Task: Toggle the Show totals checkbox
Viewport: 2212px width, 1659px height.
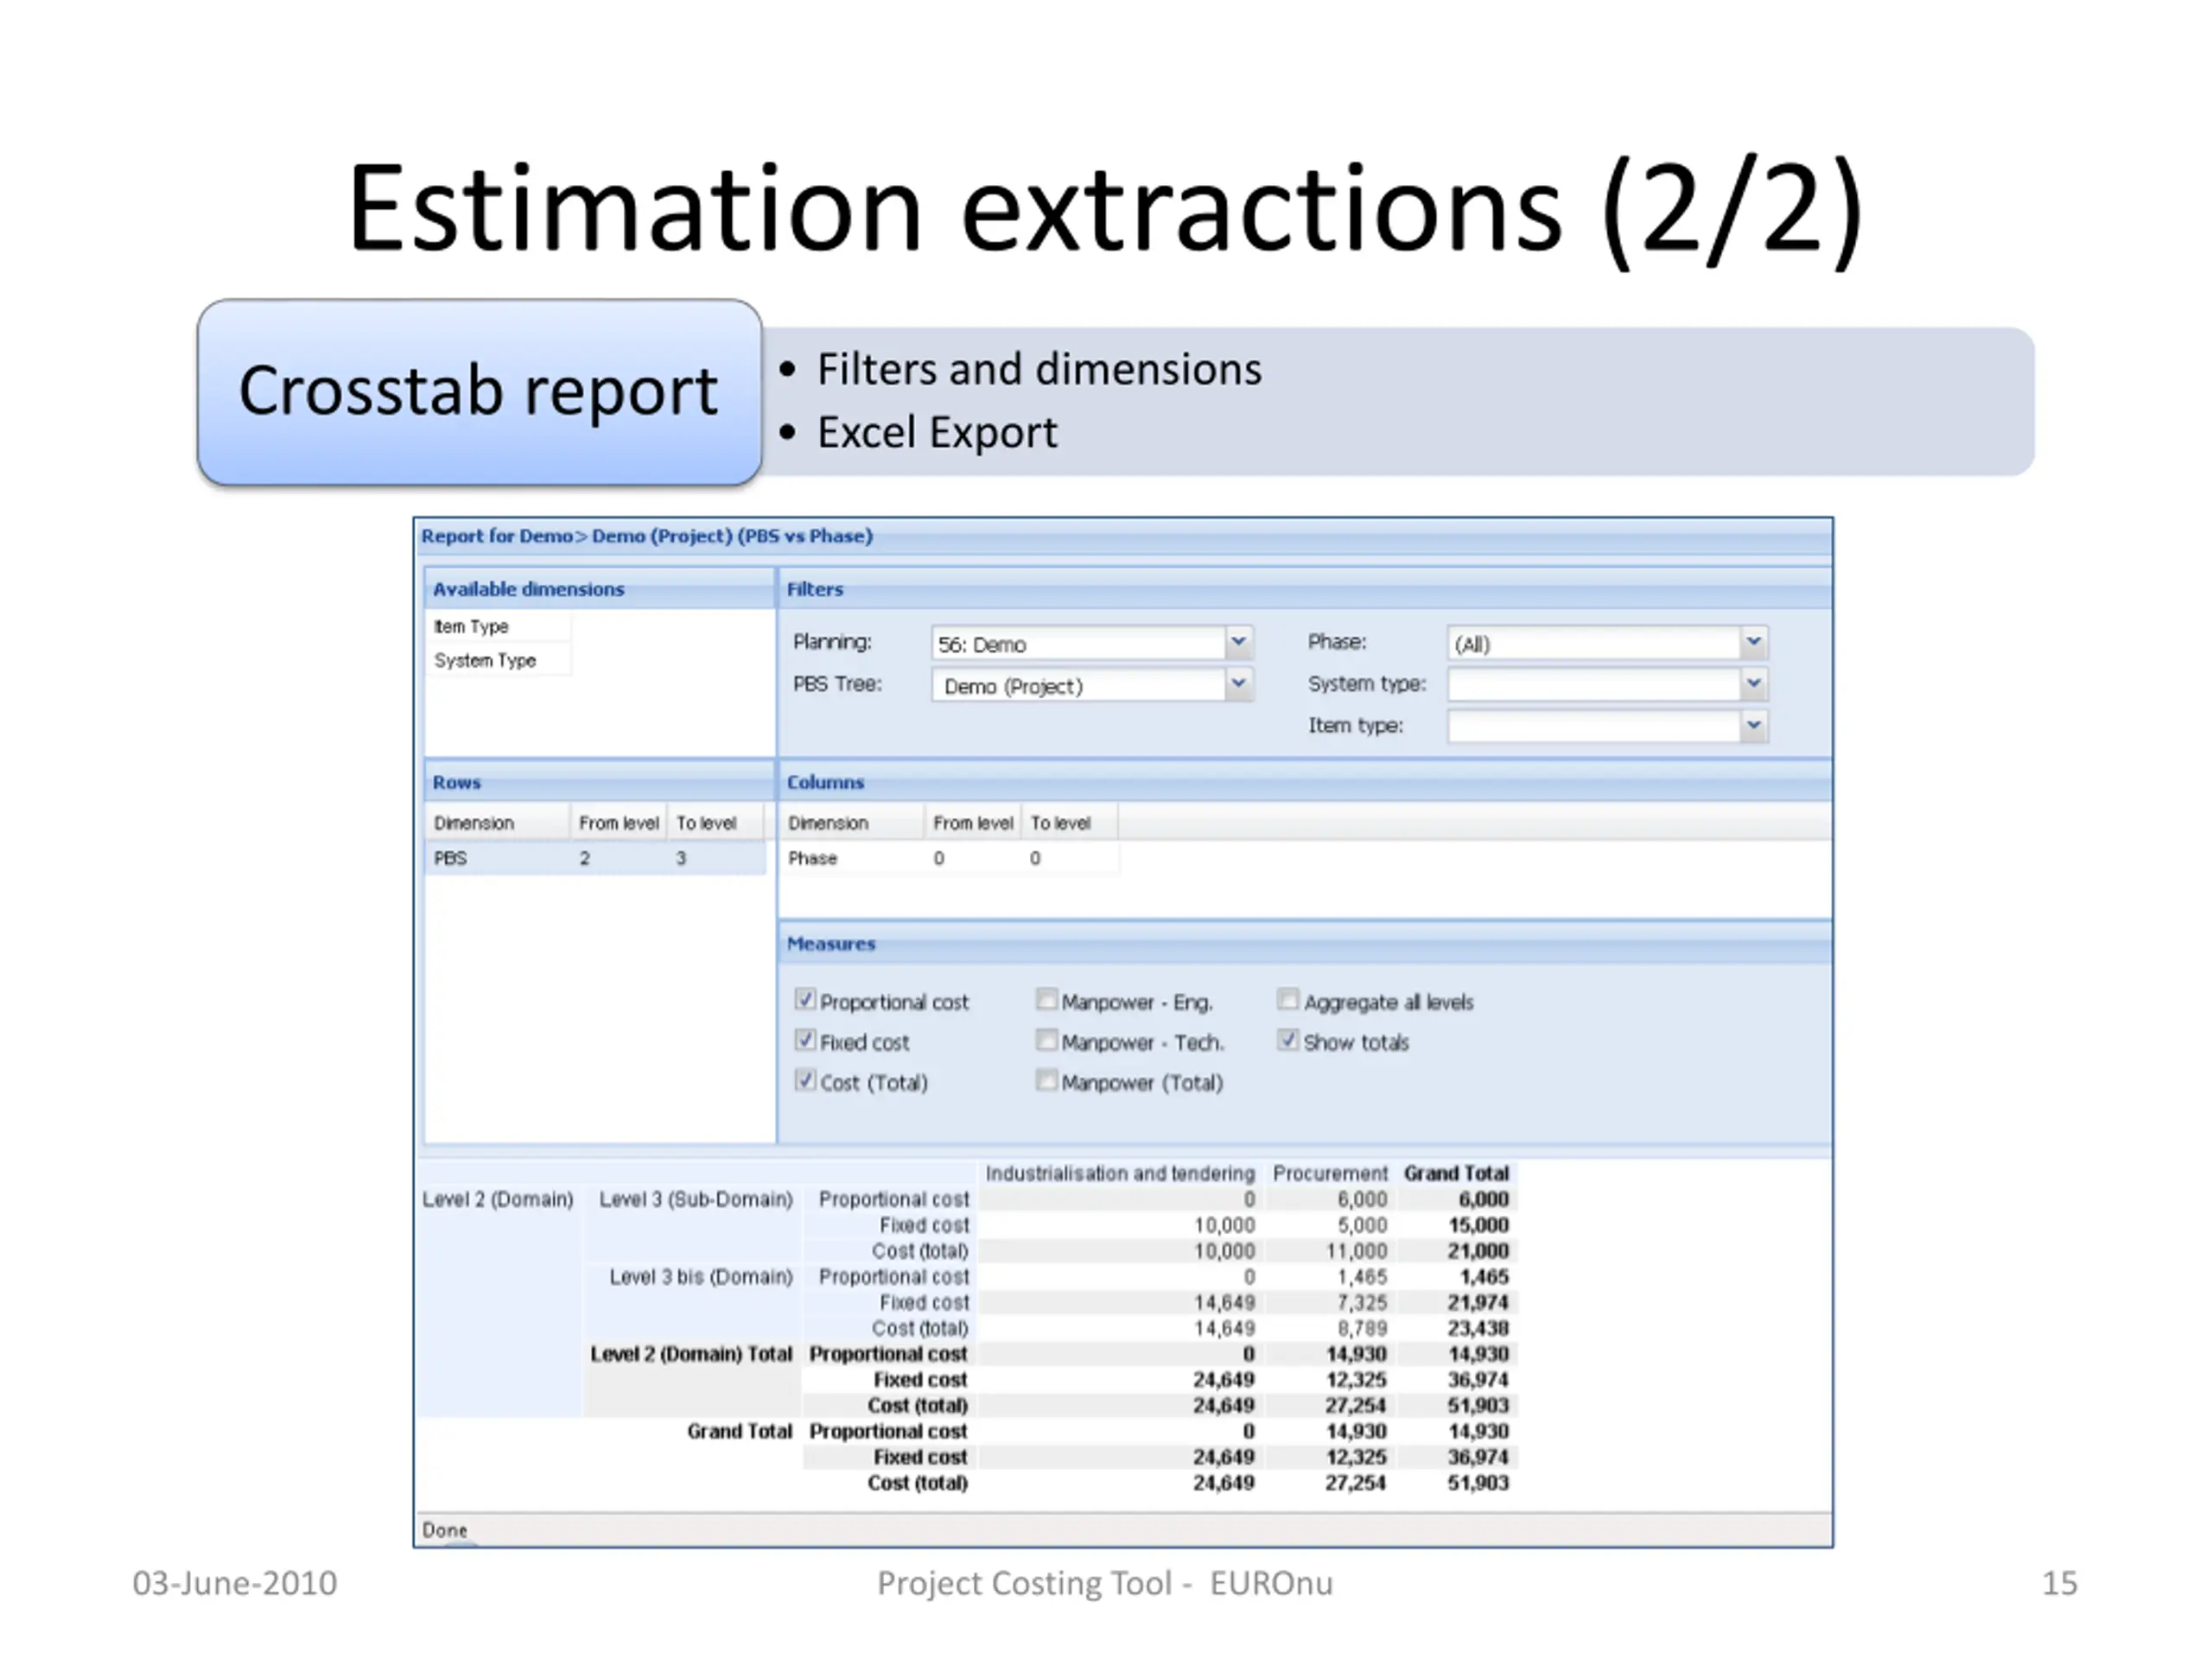Action: coord(1288,1041)
